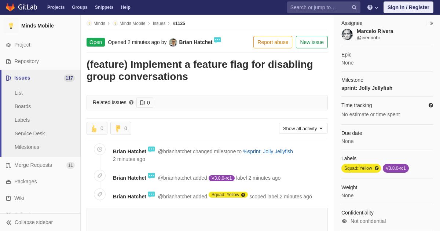Open the Groups top menu
Viewport: 440px width, 231px height.
pyautogui.click(x=80, y=7)
